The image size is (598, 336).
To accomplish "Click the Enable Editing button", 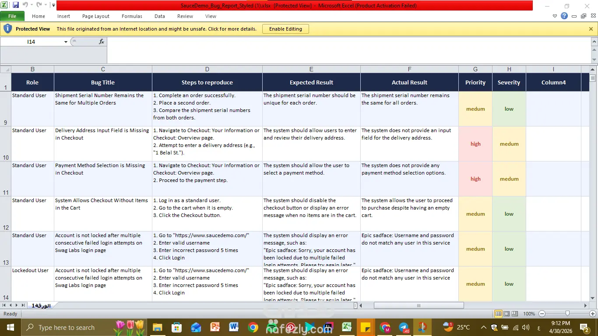I will 285,29.
